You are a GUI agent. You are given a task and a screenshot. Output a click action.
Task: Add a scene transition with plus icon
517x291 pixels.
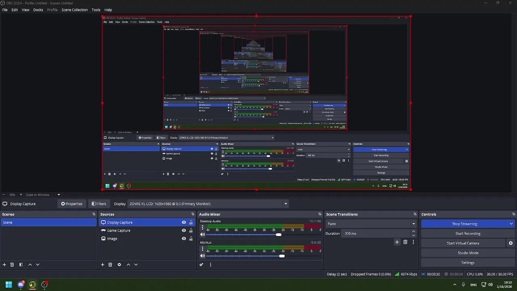point(397,242)
